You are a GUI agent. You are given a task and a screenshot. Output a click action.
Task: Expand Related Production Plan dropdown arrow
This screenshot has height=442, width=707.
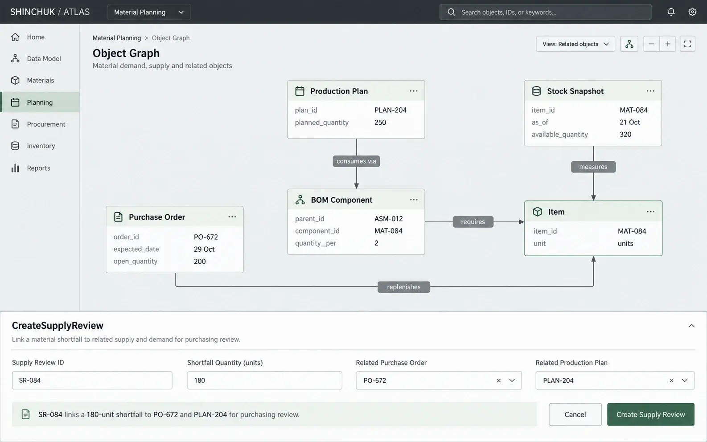pos(685,381)
